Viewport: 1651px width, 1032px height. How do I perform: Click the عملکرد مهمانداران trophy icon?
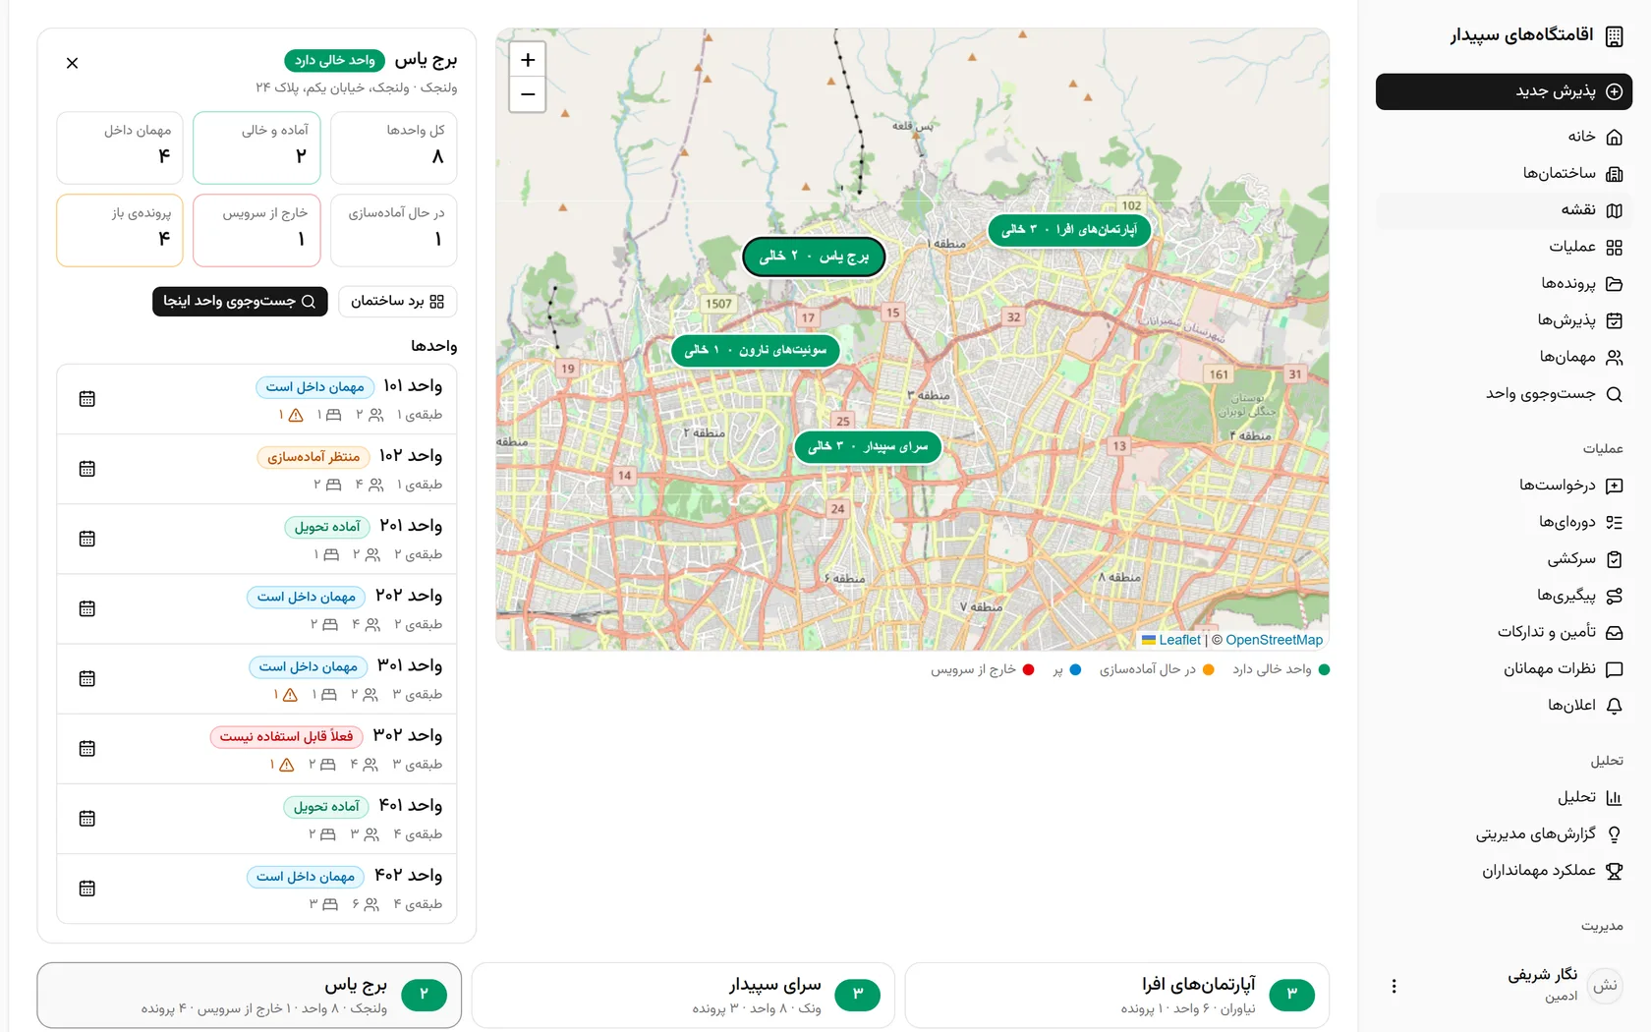tap(1614, 871)
